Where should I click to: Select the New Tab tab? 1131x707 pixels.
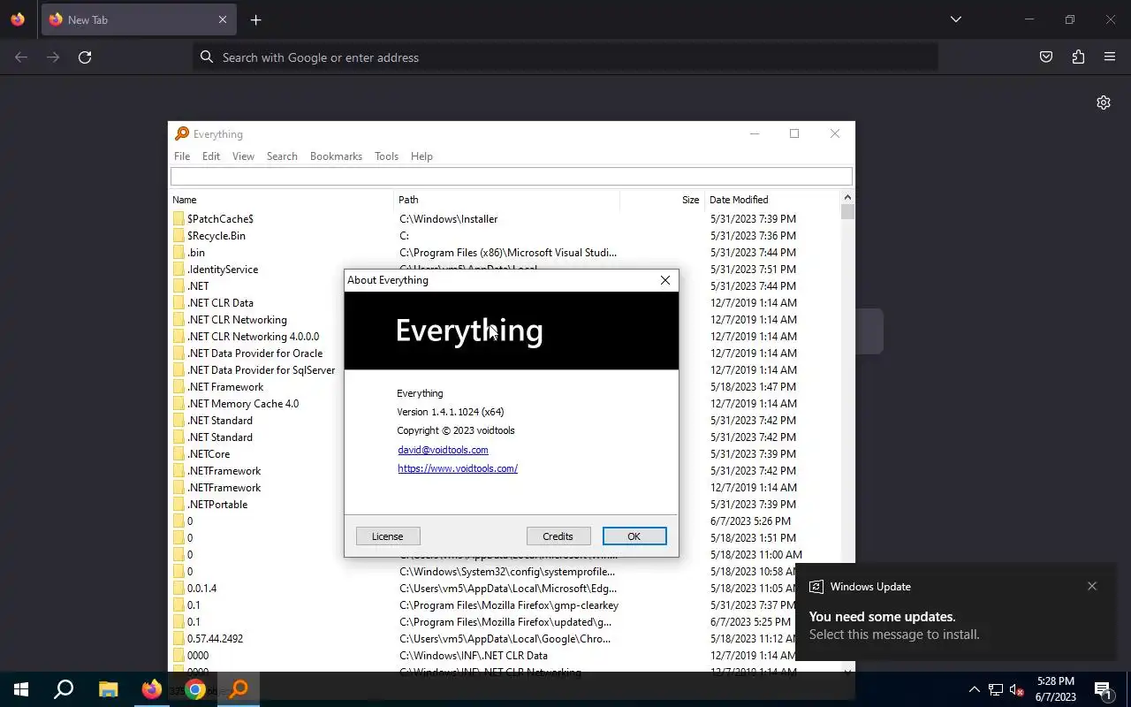[139, 19]
